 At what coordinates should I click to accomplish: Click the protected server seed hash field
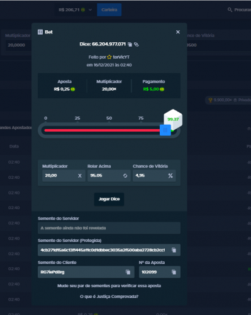tap(109, 250)
